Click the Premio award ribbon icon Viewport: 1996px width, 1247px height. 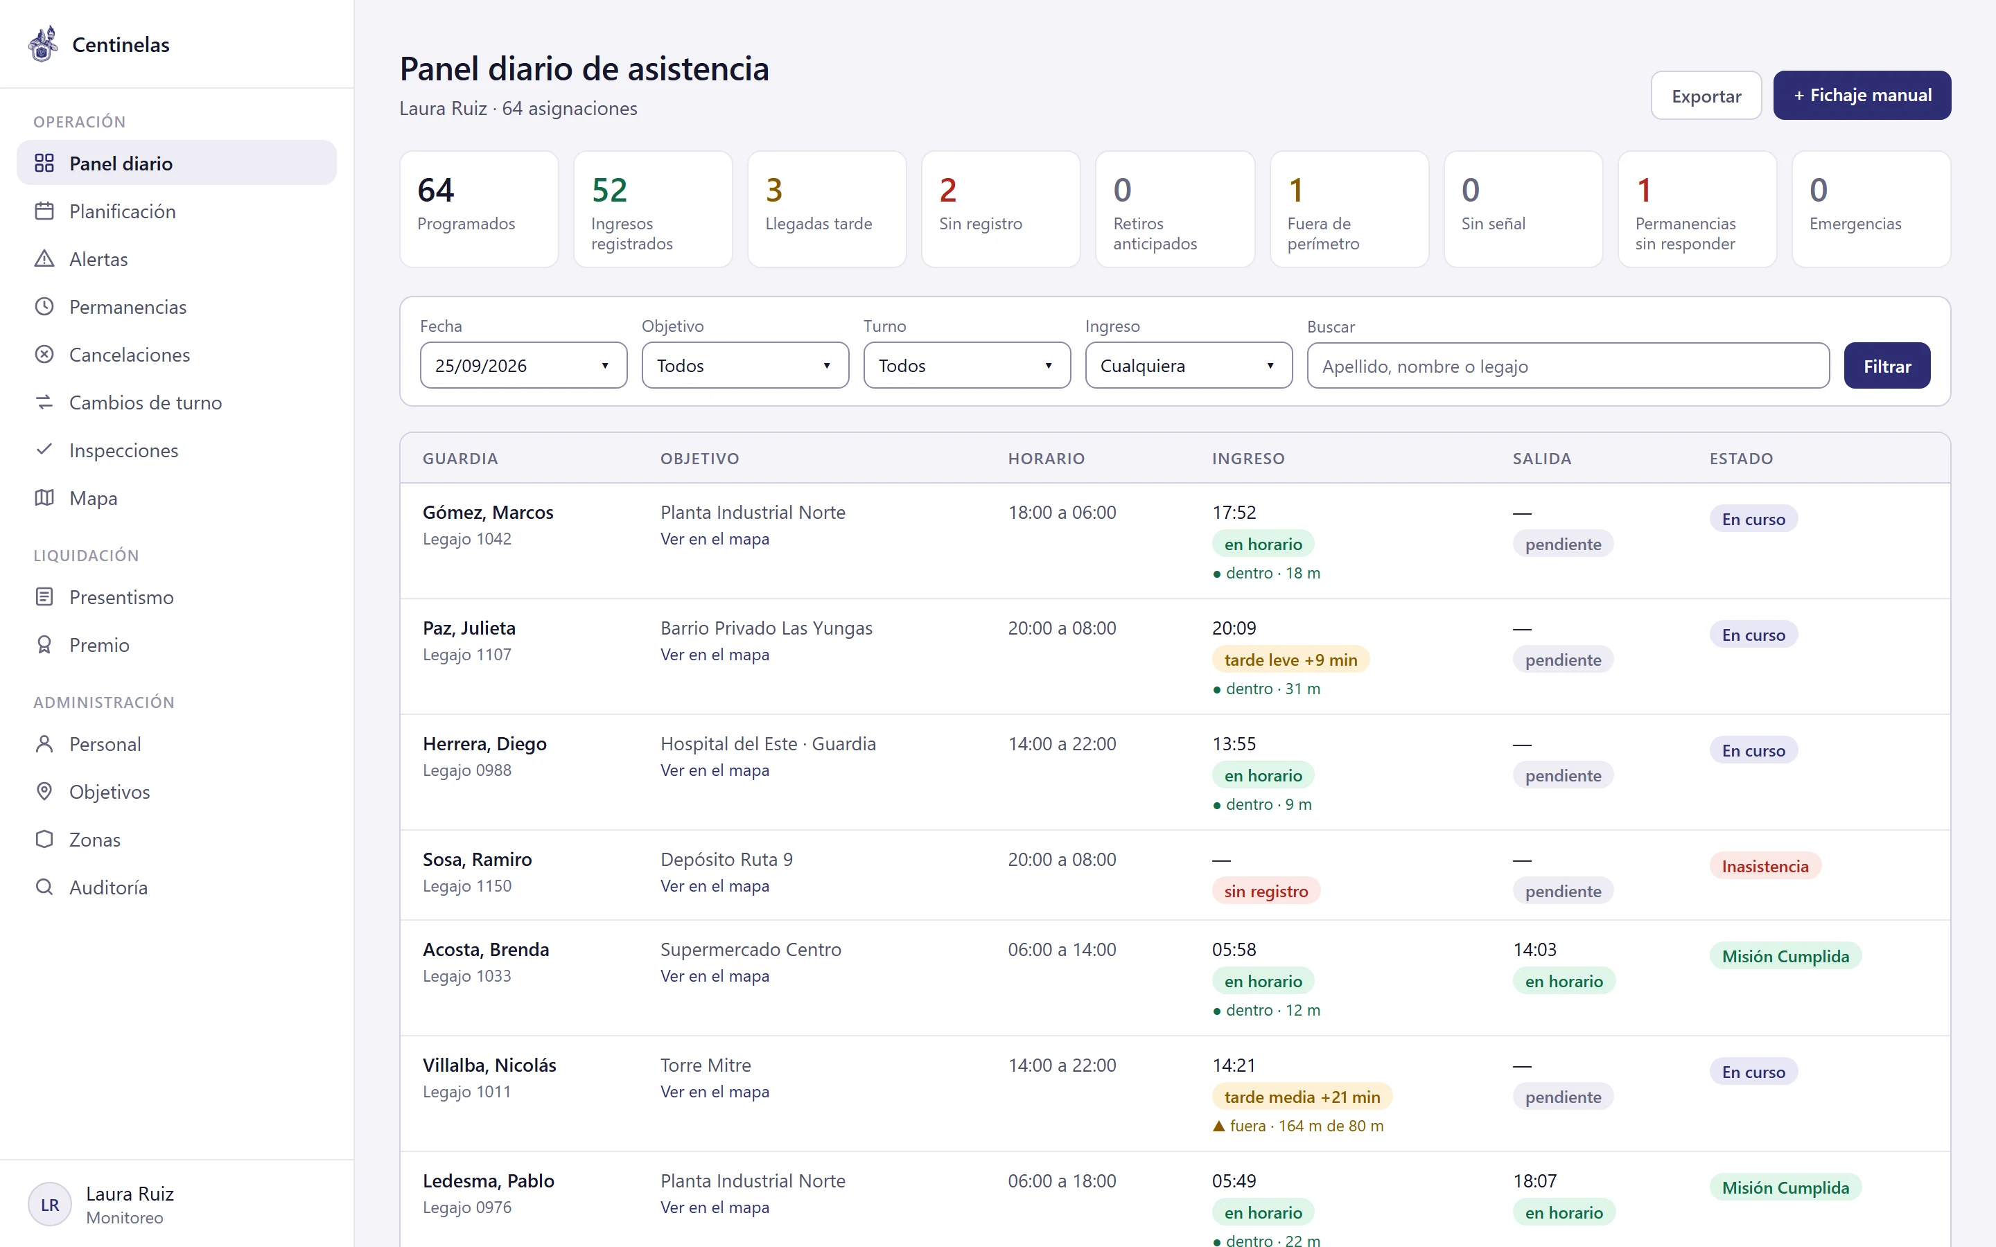click(x=44, y=645)
